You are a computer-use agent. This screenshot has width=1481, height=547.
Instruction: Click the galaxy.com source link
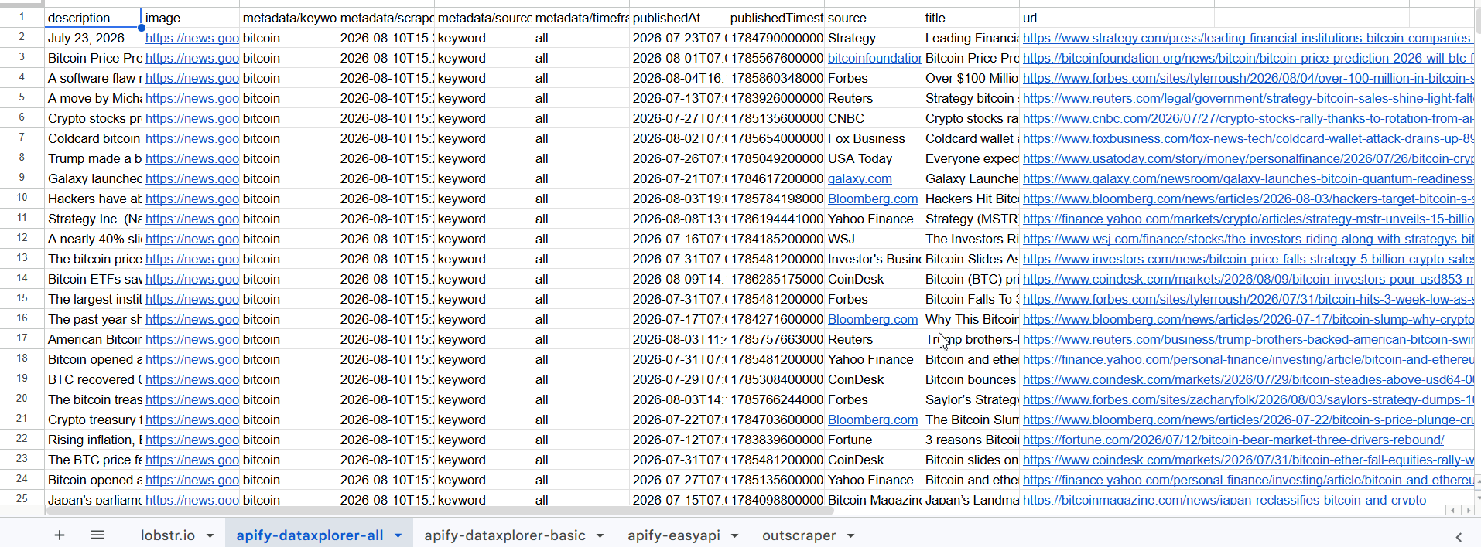click(x=860, y=178)
